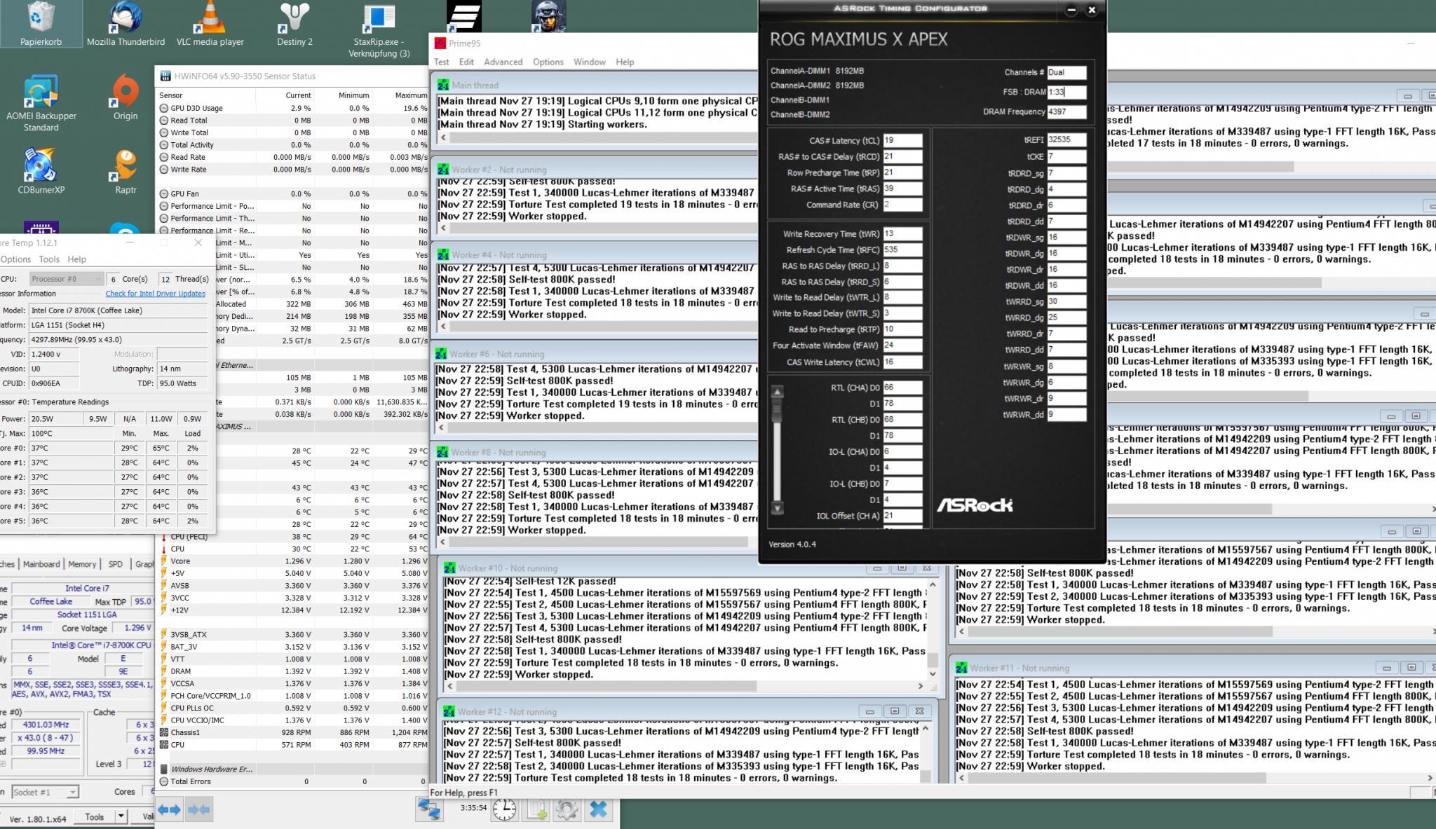The width and height of the screenshot is (1436, 829).
Task: Click the HWiNFO clock reset-timer icon
Action: (504, 809)
